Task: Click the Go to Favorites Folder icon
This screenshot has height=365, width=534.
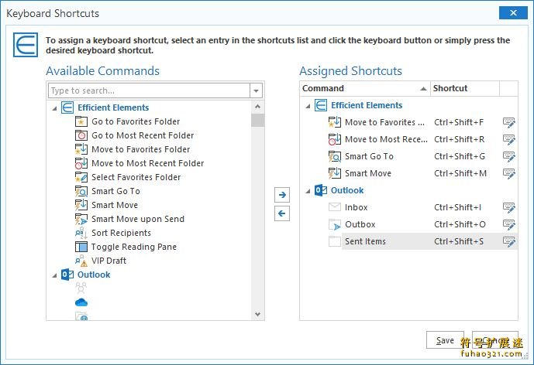Action: pyautogui.click(x=81, y=121)
